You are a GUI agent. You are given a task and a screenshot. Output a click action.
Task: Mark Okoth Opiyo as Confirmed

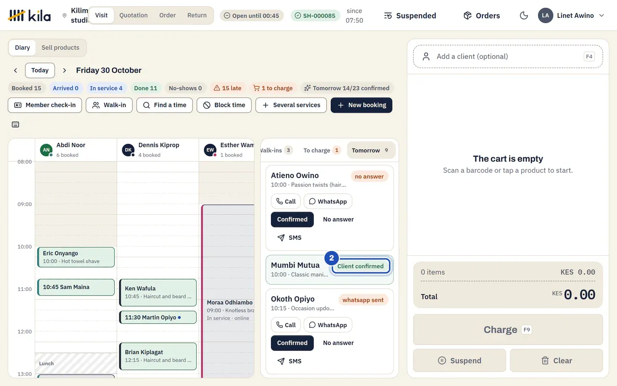(x=292, y=343)
